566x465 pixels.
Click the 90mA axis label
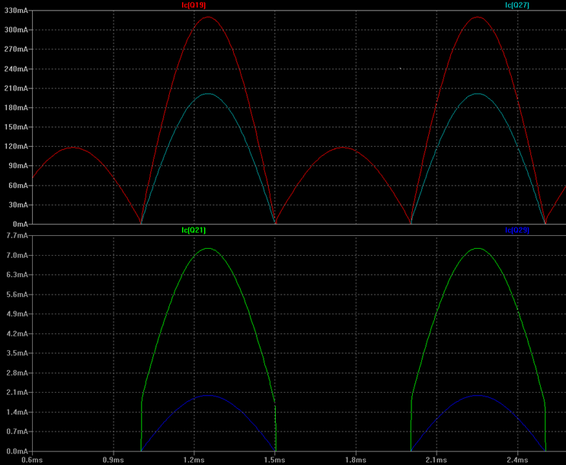(18, 166)
